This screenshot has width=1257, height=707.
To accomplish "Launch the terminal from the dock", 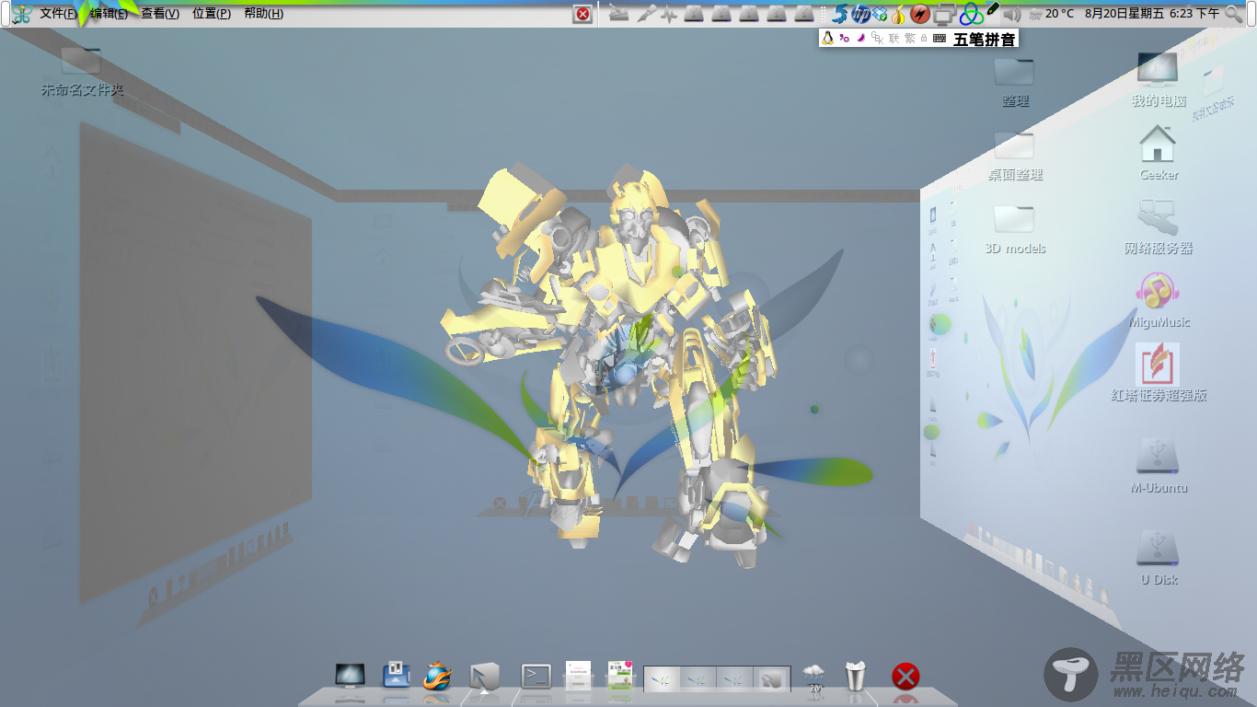I will click(x=536, y=677).
